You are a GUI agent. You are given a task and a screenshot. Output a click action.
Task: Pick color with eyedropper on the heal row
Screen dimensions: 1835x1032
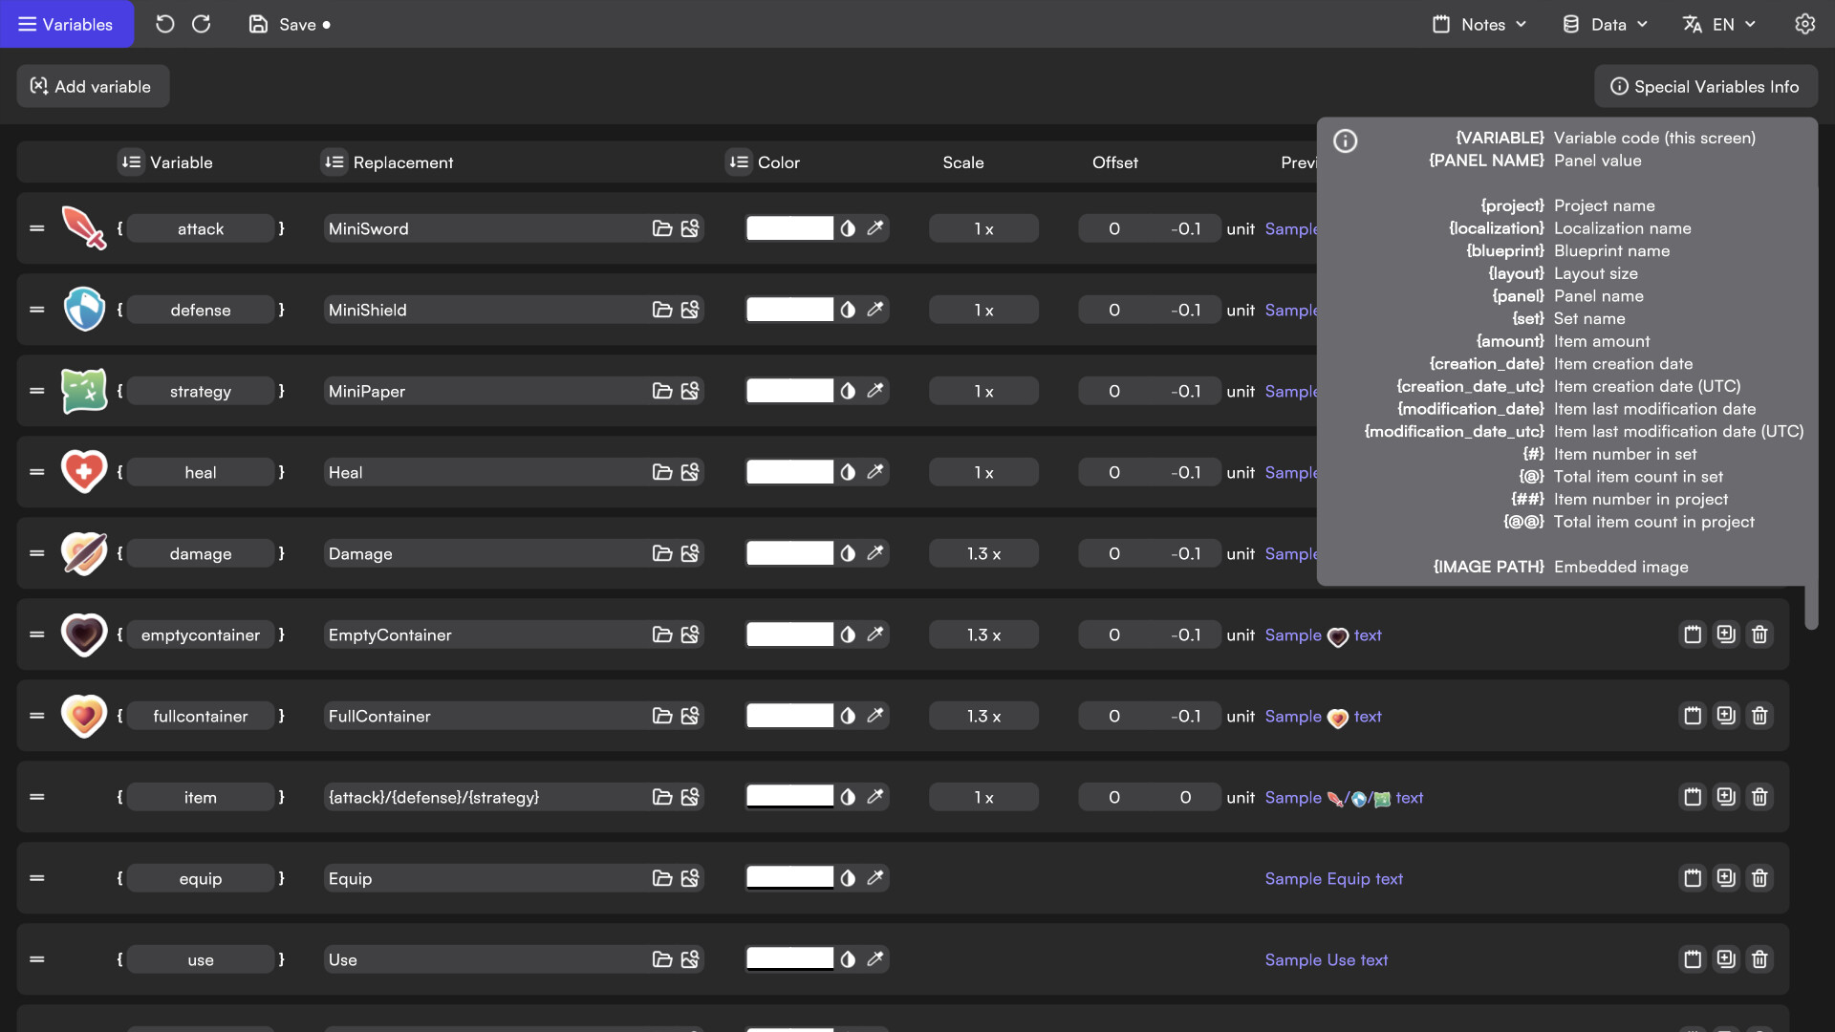(x=875, y=471)
